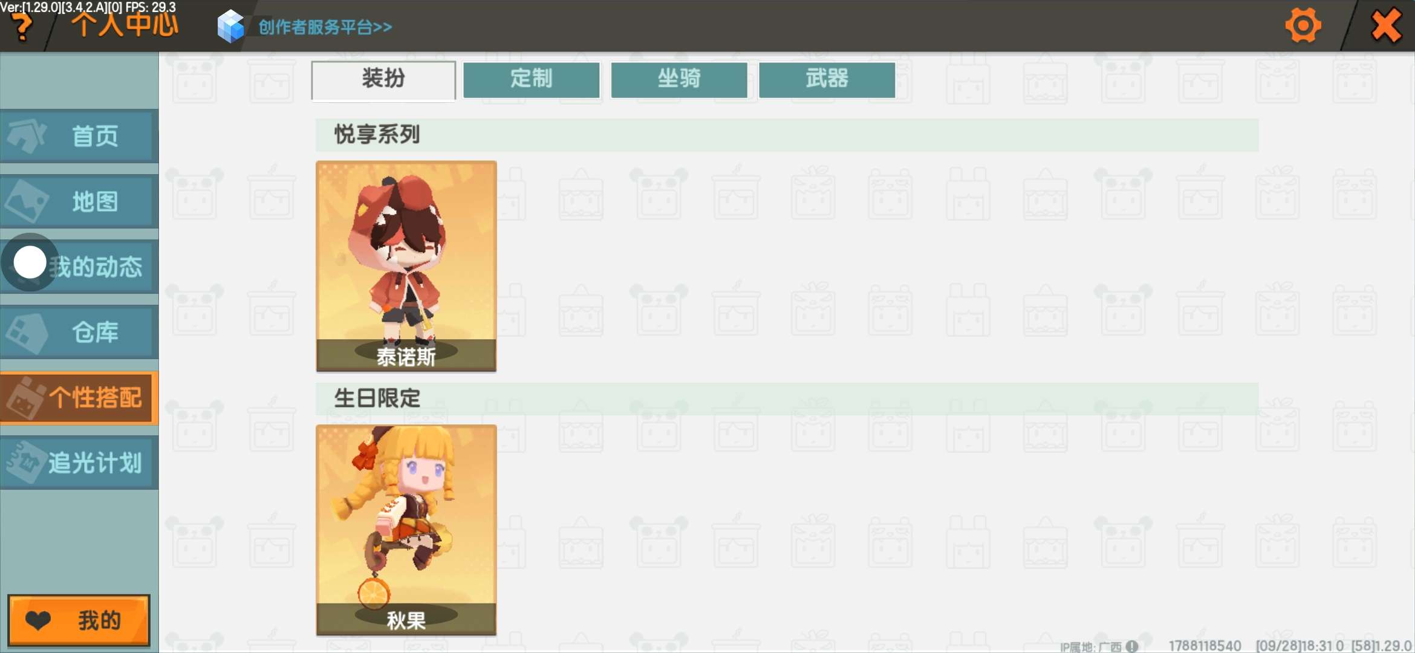
Task: Open 首页 home in sidebar
Action: tap(79, 136)
